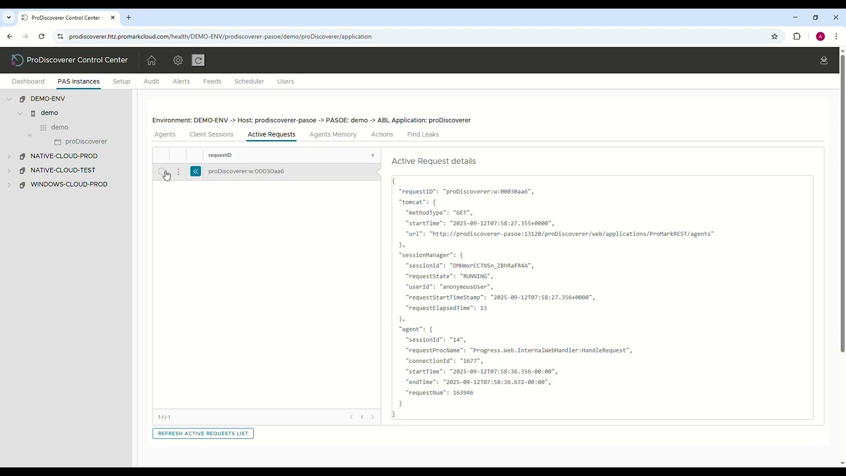Go back in browser history
846x476 pixels.
pyautogui.click(x=10, y=36)
